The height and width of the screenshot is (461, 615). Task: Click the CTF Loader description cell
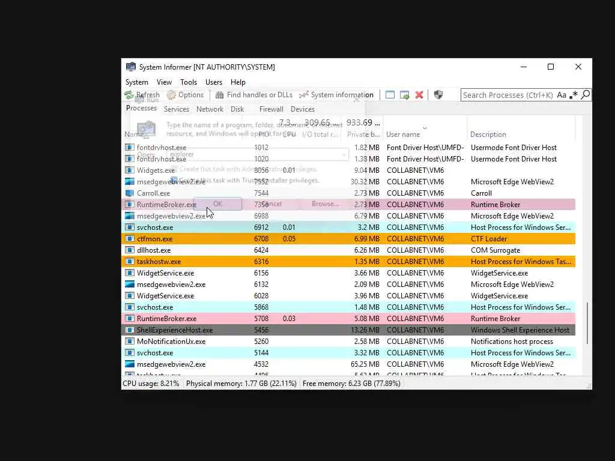489,239
